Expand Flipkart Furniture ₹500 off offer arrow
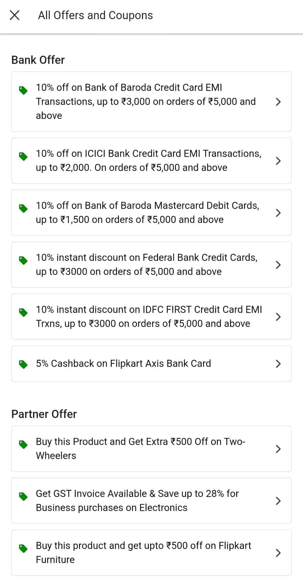Viewport: 303px width, 577px height. [x=278, y=553]
